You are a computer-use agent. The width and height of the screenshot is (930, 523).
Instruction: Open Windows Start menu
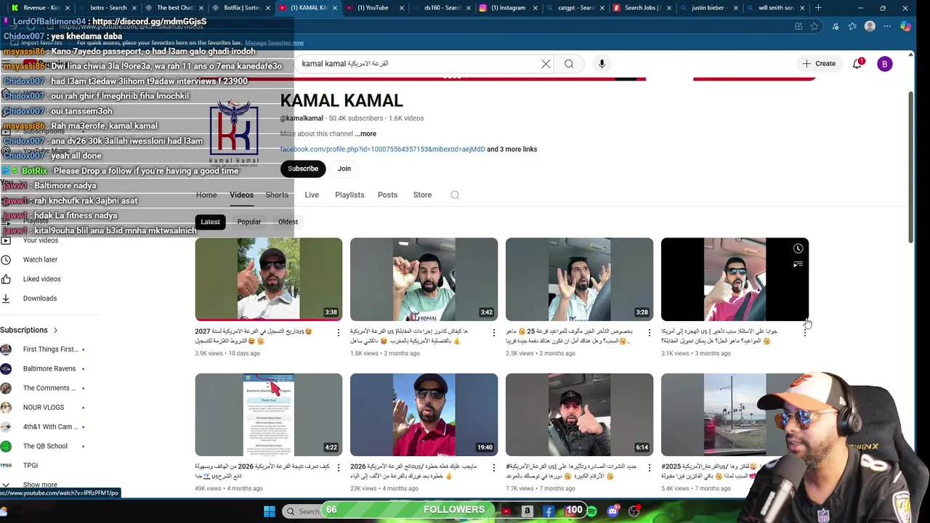(x=270, y=511)
